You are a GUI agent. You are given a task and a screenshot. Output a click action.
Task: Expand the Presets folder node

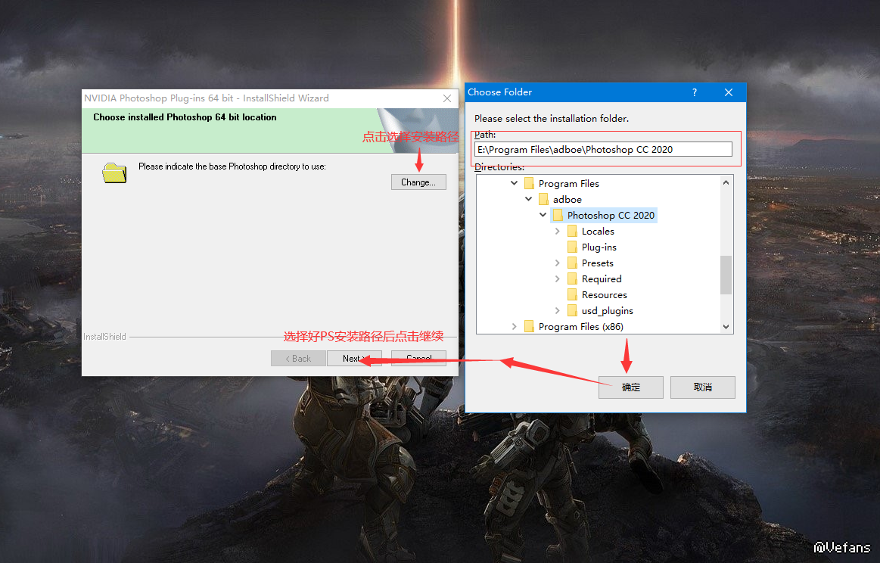[x=558, y=263]
